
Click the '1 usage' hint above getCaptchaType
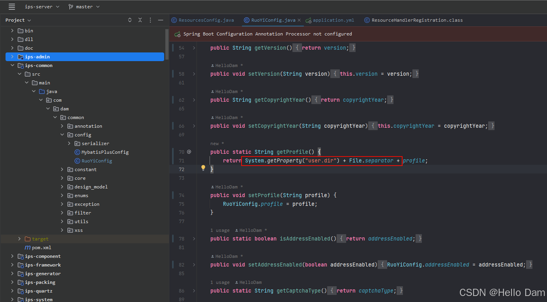pyautogui.click(x=220, y=282)
